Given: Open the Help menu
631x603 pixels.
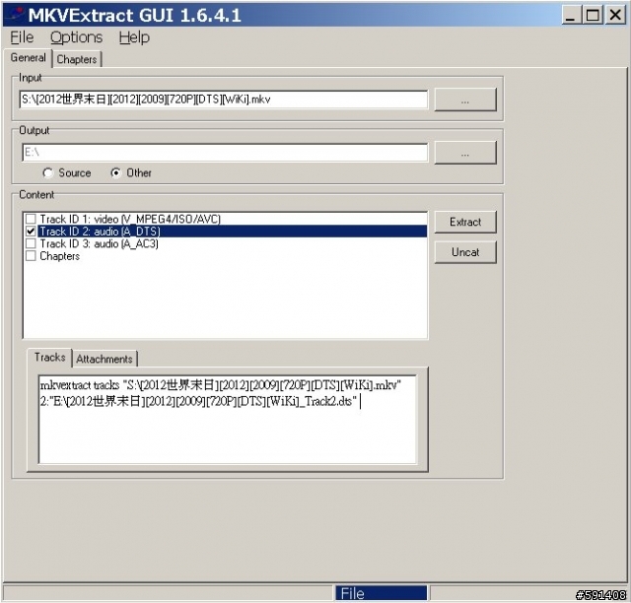Looking at the screenshot, I should pos(134,37).
